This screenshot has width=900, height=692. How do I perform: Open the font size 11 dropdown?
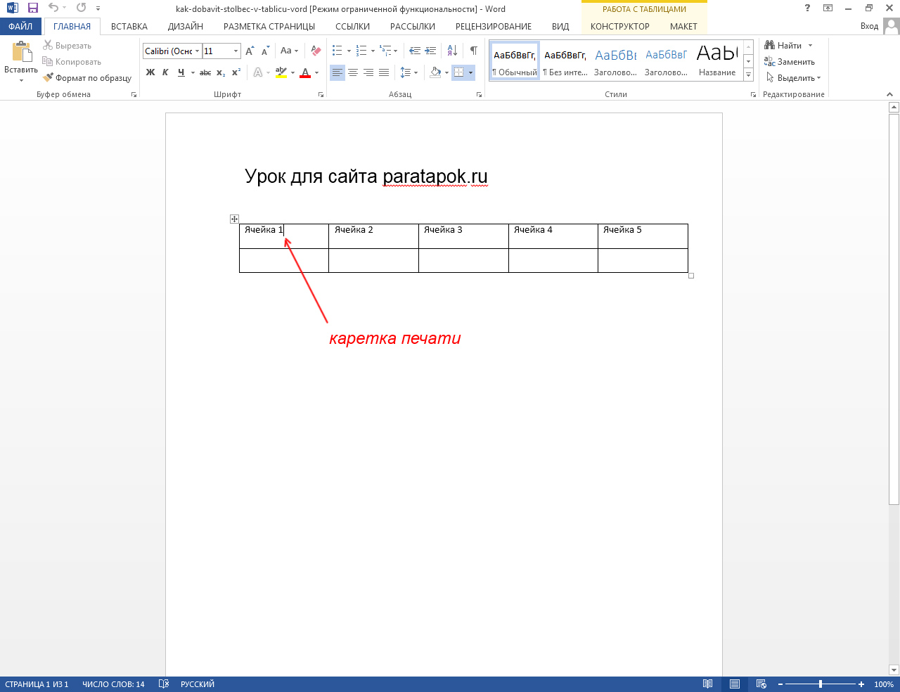click(236, 51)
